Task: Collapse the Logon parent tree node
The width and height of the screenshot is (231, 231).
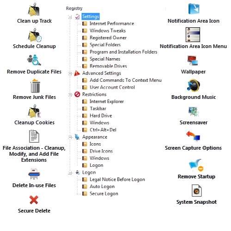Action: 70,173
